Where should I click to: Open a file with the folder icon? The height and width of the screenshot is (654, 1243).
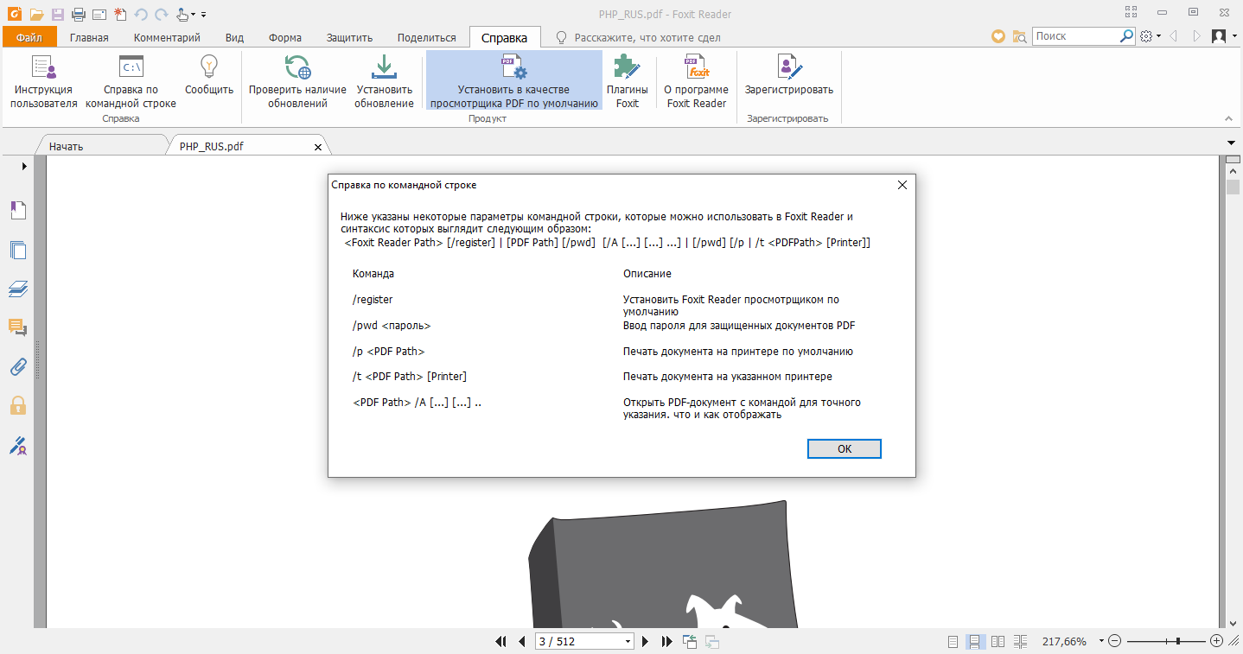point(36,14)
